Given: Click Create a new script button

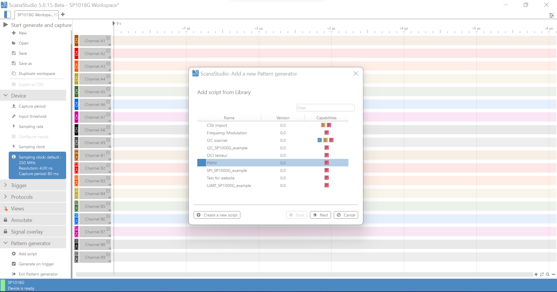Looking at the screenshot, I should click(217, 215).
